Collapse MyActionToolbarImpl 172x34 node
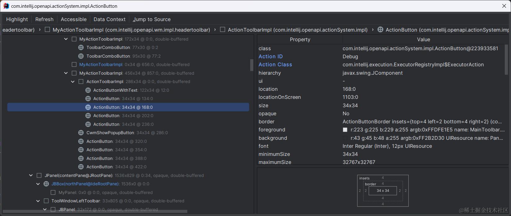 click(x=66, y=39)
